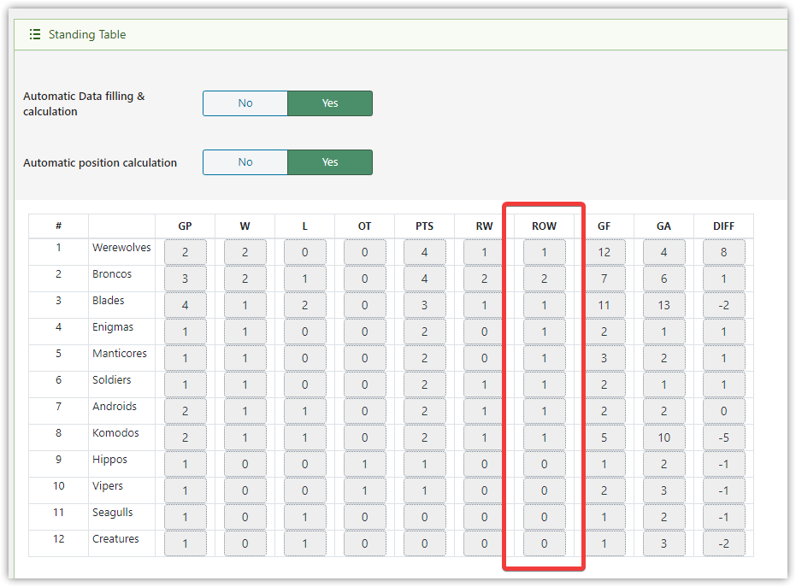Focus the GP field for Androids
The image size is (796, 587).
point(186,411)
